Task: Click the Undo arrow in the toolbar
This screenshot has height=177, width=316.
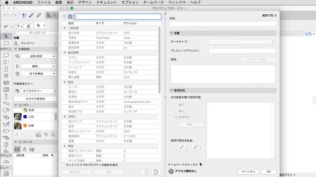Action: coord(6,15)
